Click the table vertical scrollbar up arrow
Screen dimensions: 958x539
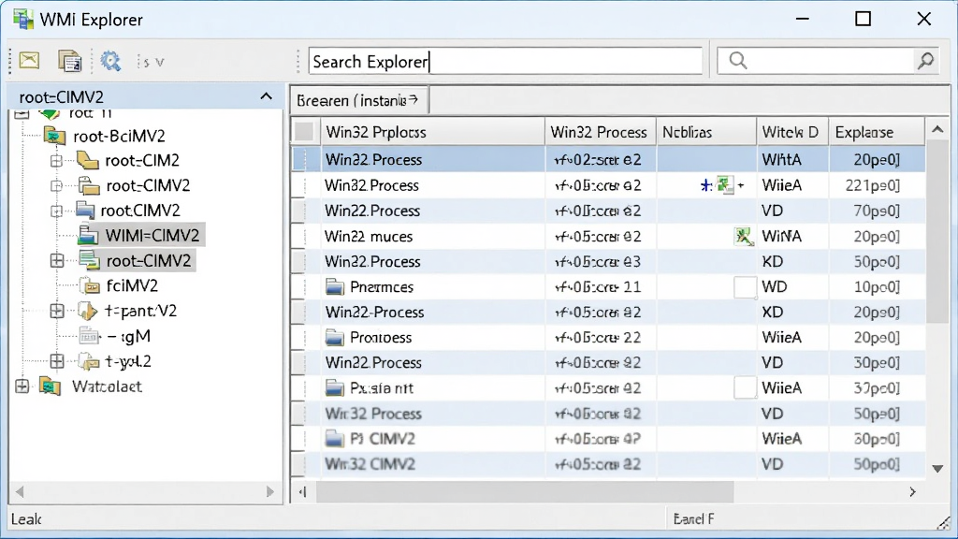937,129
